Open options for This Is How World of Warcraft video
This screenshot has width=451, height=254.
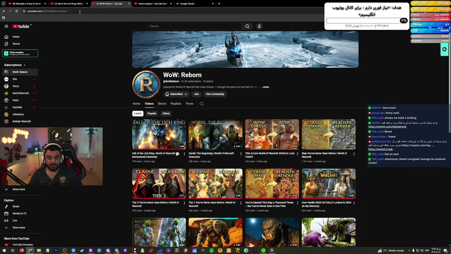coord(297,154)
